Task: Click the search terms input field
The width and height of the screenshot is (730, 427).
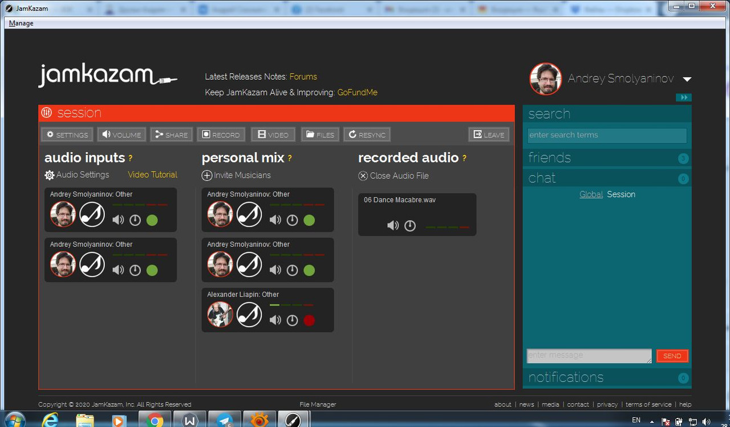Action: click(607, 135)
